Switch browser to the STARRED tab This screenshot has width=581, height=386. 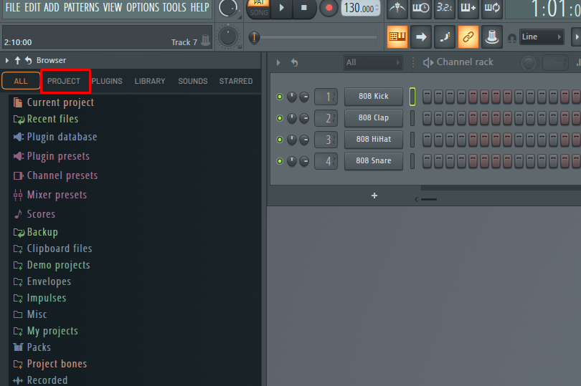(236, 81)
